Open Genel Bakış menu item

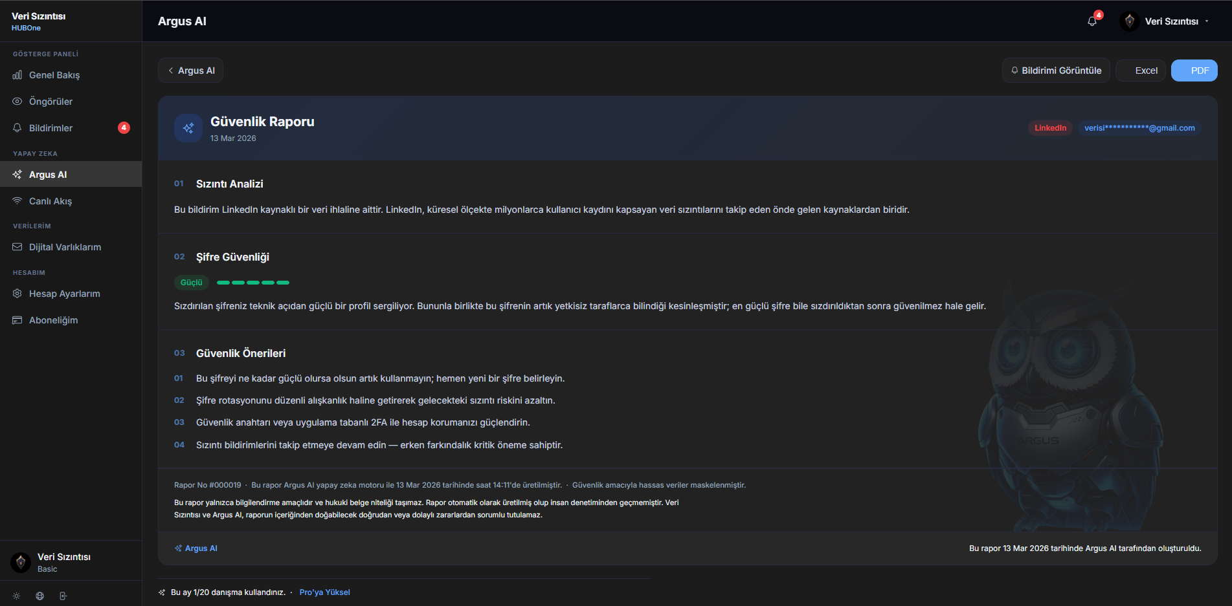pos(71,75)
